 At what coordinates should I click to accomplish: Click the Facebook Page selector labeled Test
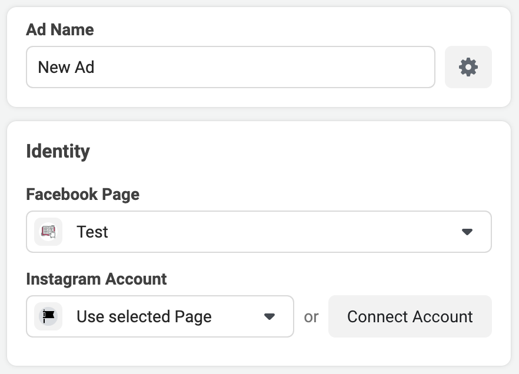[x=259, y=231]
